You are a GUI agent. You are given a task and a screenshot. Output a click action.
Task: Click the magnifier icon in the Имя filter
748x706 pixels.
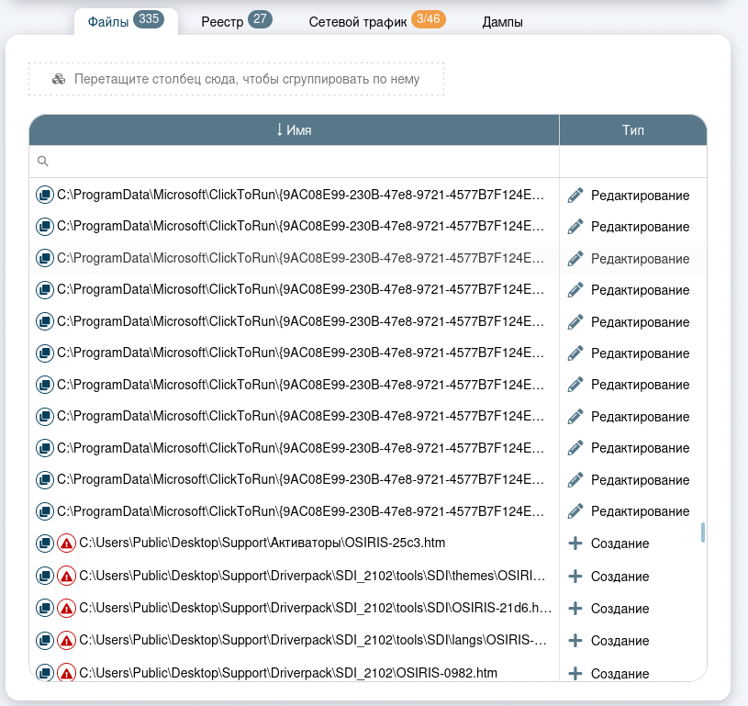42,162
